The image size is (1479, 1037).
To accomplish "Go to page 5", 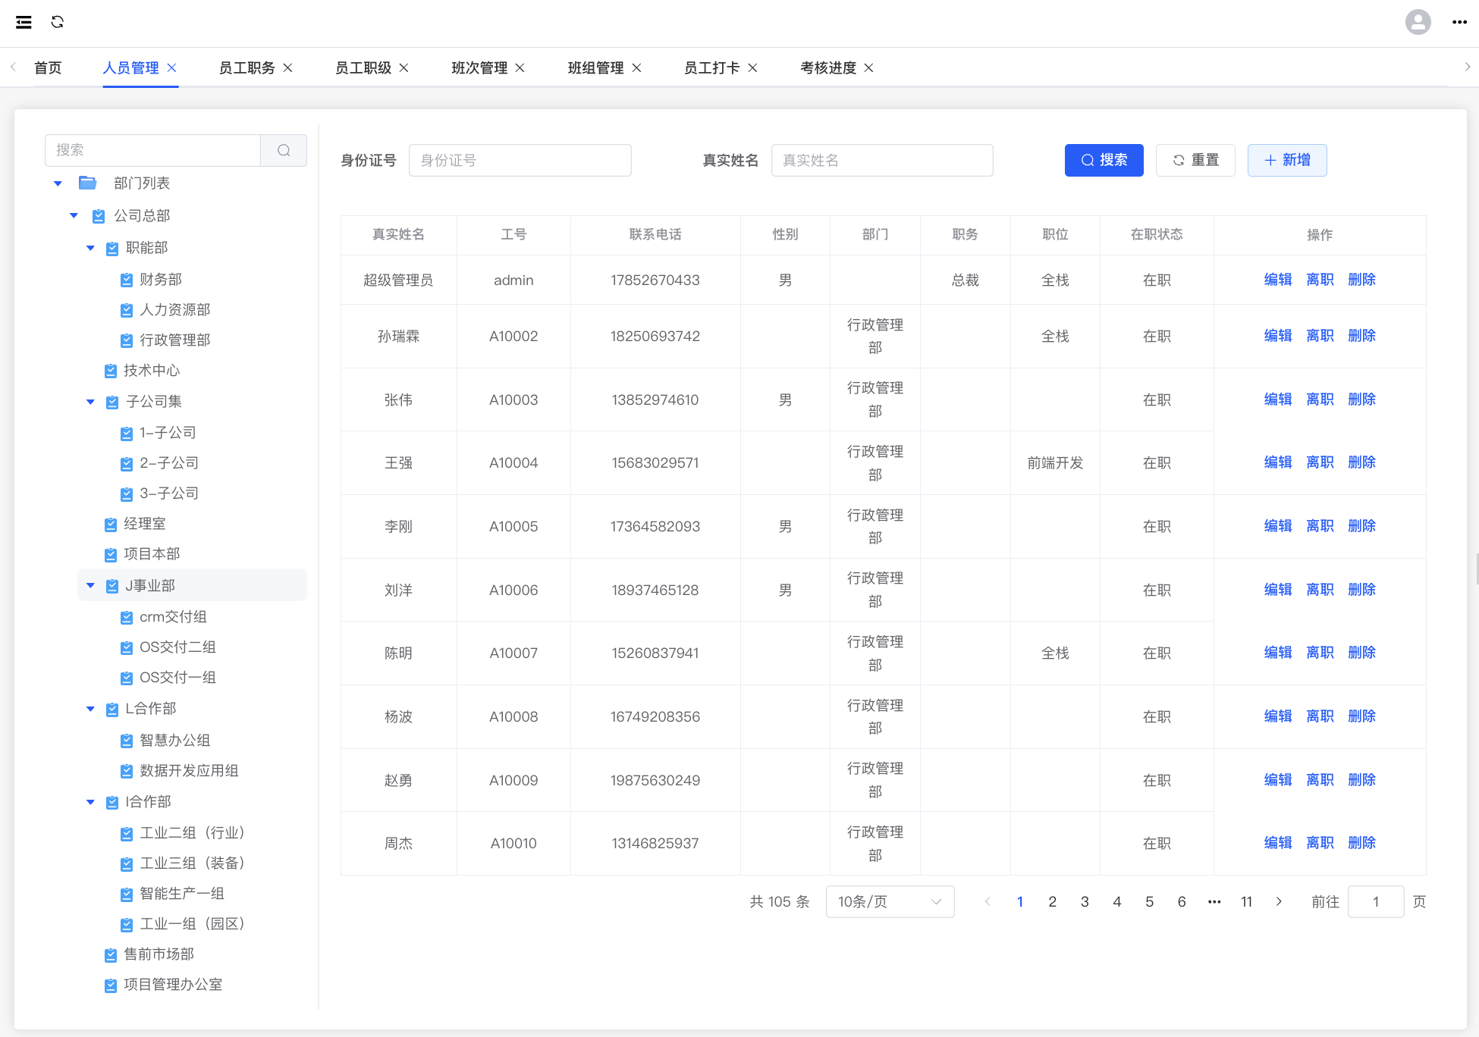I will coord(1149,901).
